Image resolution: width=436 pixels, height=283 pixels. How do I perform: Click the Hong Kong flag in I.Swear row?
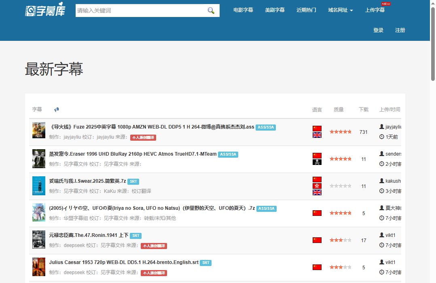tap(317, 186)
